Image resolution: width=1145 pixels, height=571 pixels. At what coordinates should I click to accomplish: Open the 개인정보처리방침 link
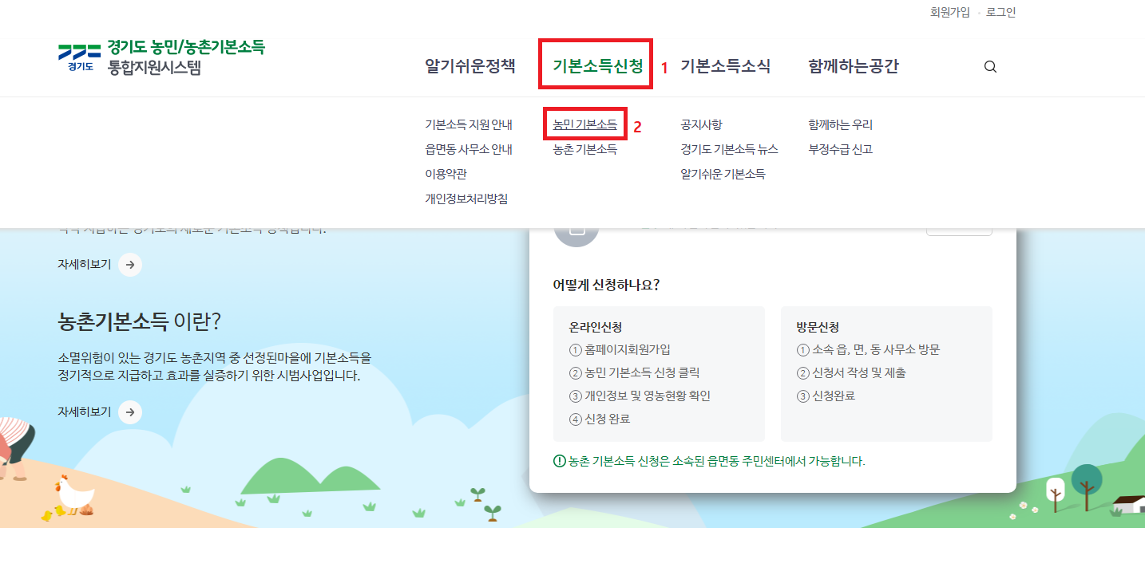(x=467, y=197)
